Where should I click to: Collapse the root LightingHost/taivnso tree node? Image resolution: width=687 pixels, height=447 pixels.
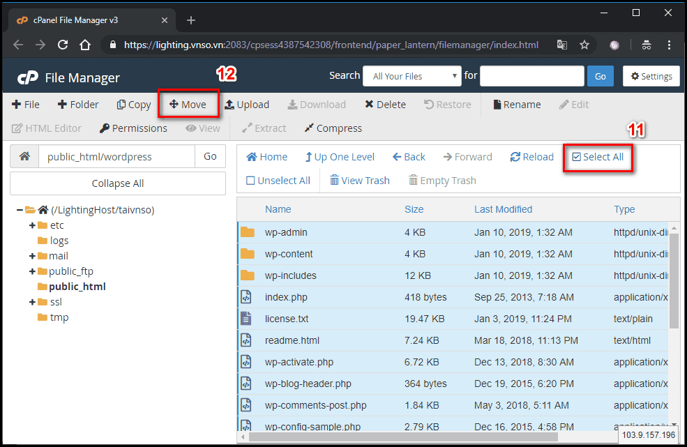pos(20,210)
